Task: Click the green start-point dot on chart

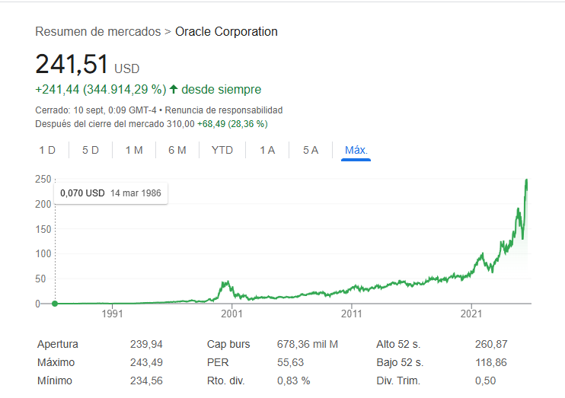Action: (55, 304)
